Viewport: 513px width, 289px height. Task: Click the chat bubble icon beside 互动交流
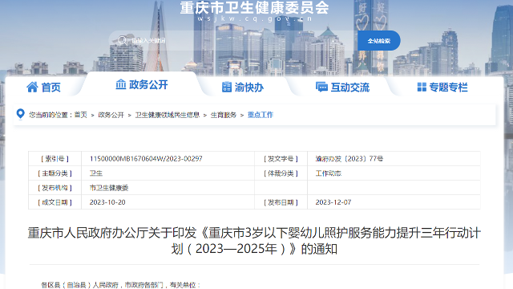[x=321, y=87]
